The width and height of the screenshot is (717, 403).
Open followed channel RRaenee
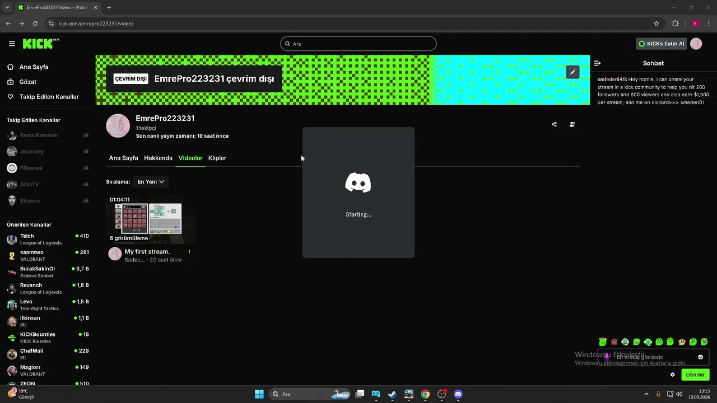48,168
